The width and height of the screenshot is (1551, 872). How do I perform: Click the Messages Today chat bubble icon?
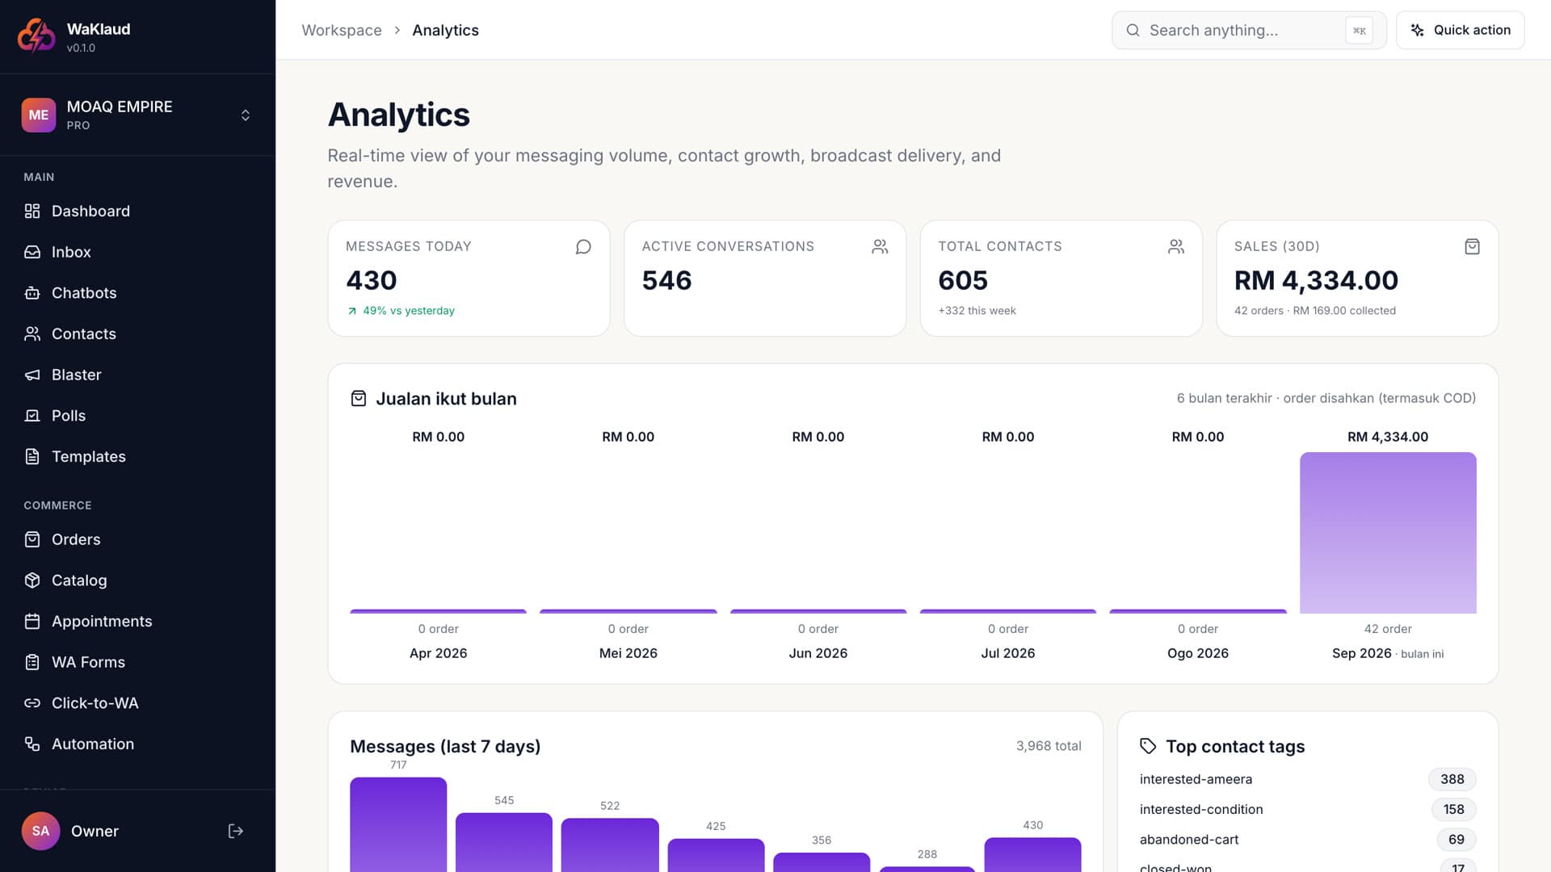[583, 246]
